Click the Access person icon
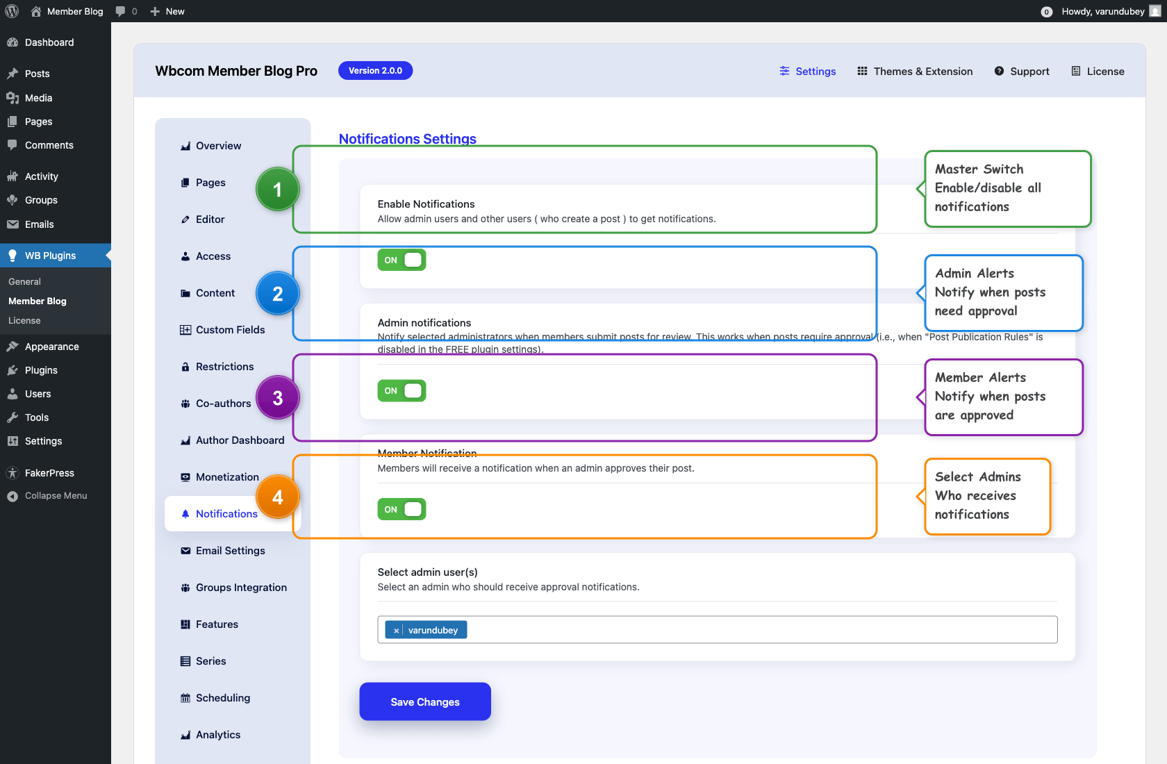 (x=185, y=256)
